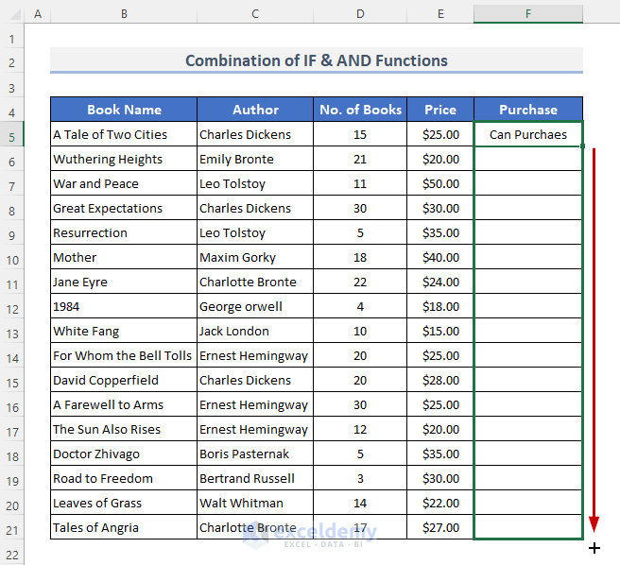Select all cells via corner triangle
Viewport: 620px width, 565px height.
14,14
